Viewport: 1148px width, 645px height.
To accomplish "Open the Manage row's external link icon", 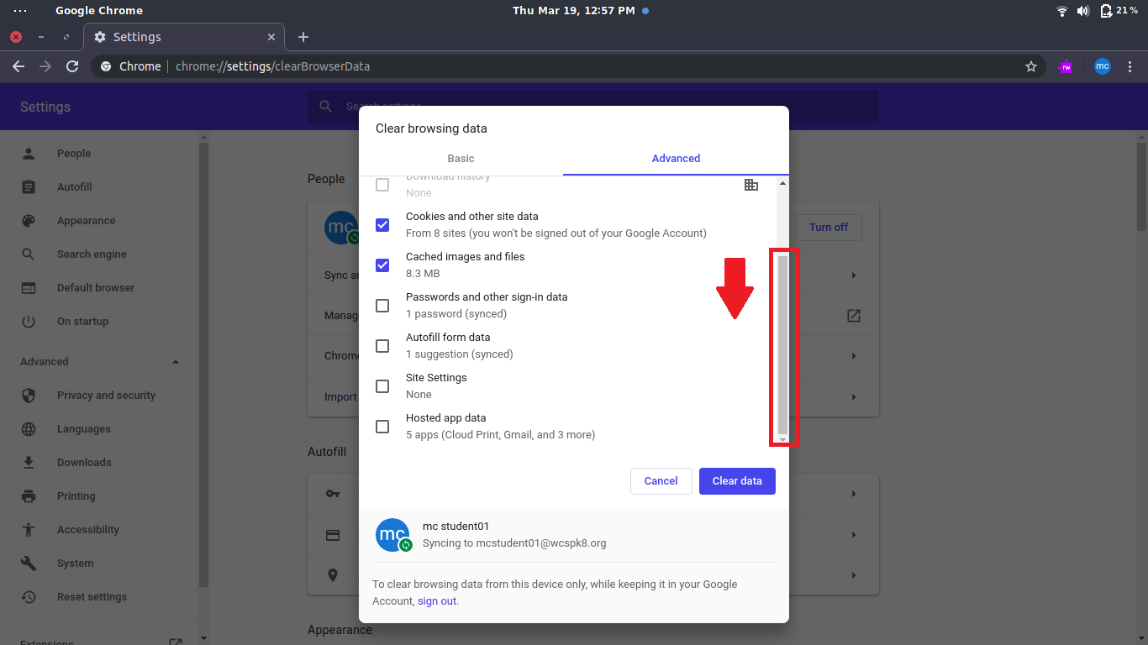I will (854, 316).
